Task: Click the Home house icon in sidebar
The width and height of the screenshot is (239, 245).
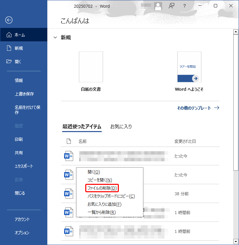Action: pyautogui.click(x=9, y=35)
